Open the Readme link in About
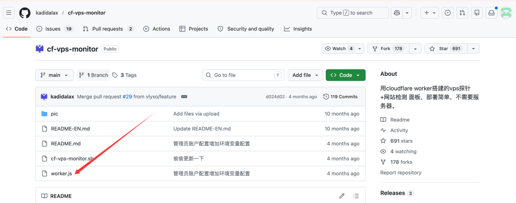Image resolution: width=516 pixels, height=203 pixels. (x=395, y=120)
